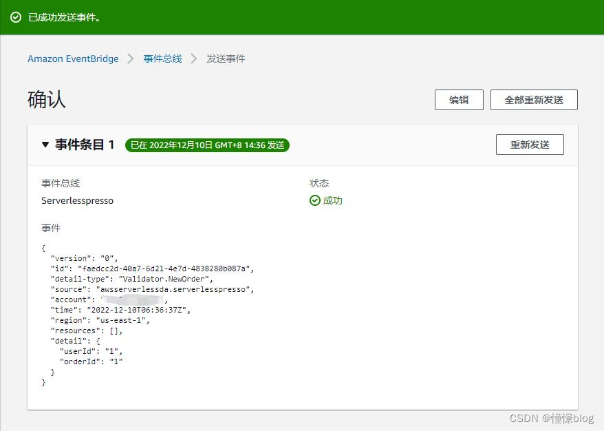The image size is (604, 431).
Task: Collapse the 事件条目 1 disclosure triangle
Action: coord(45,145)
